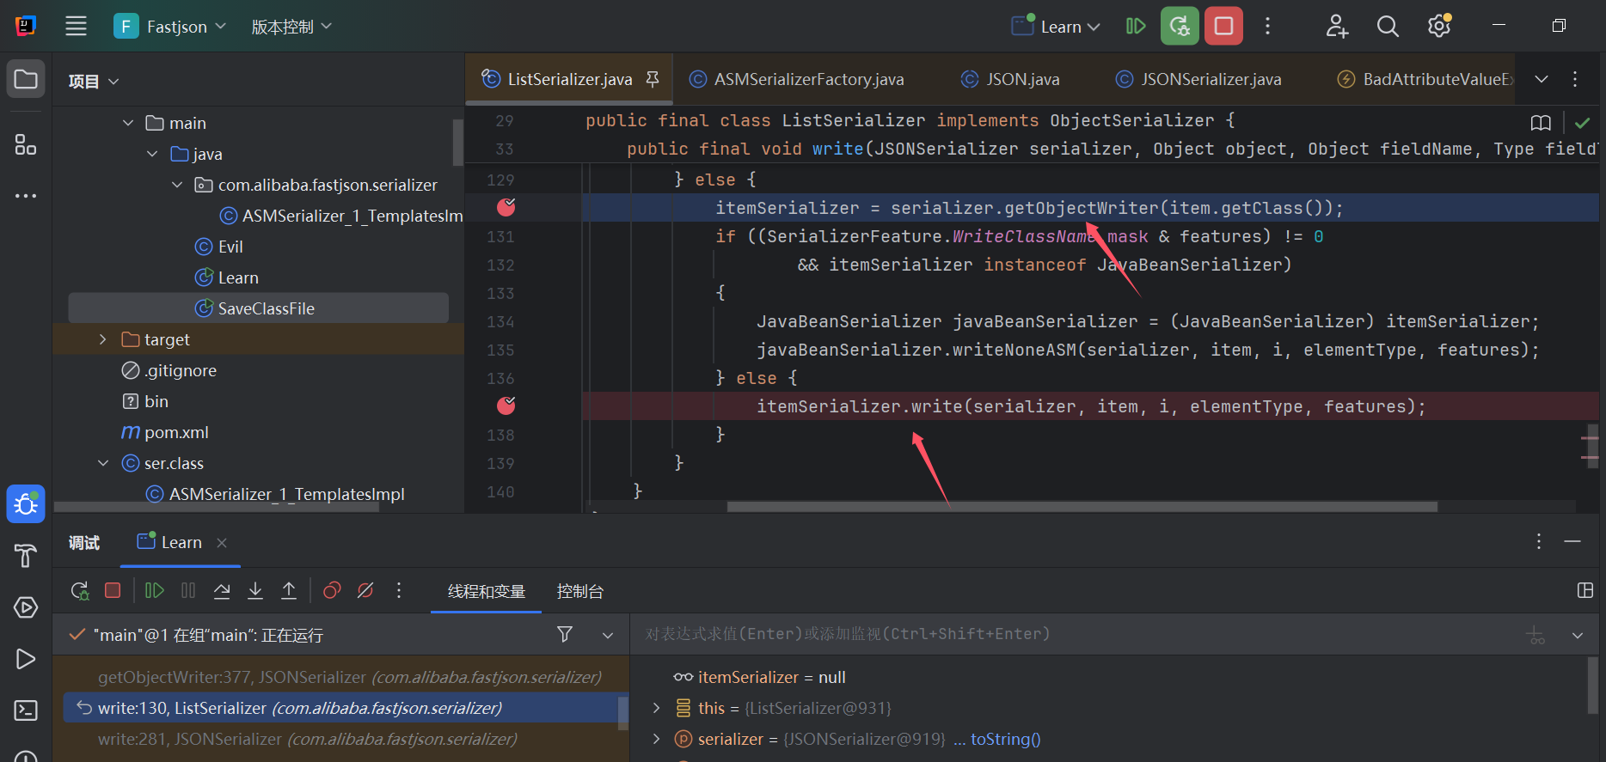Switch to 控制台 console tab
Image resolution: width=1606 pixels, height=762 pixels.
pyautogui.click(x=580, y=591)
